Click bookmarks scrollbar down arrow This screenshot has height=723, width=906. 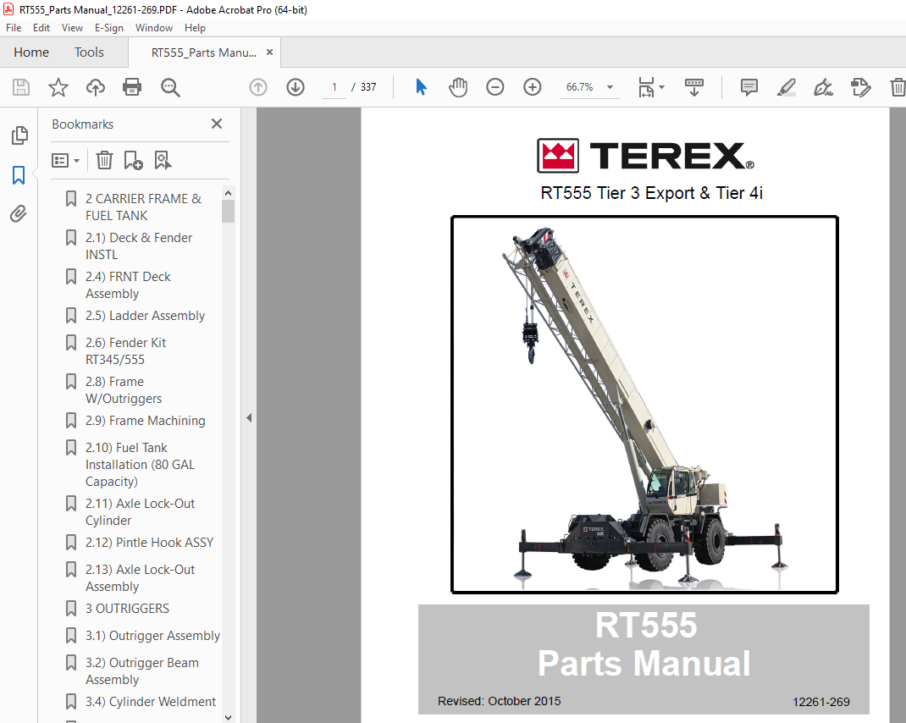point(229,717)
